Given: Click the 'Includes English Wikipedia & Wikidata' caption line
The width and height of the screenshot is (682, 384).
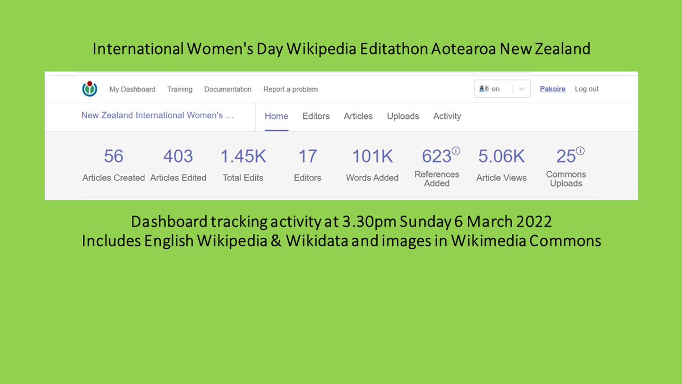Looking at the screenshot, I should click(341, 241).
